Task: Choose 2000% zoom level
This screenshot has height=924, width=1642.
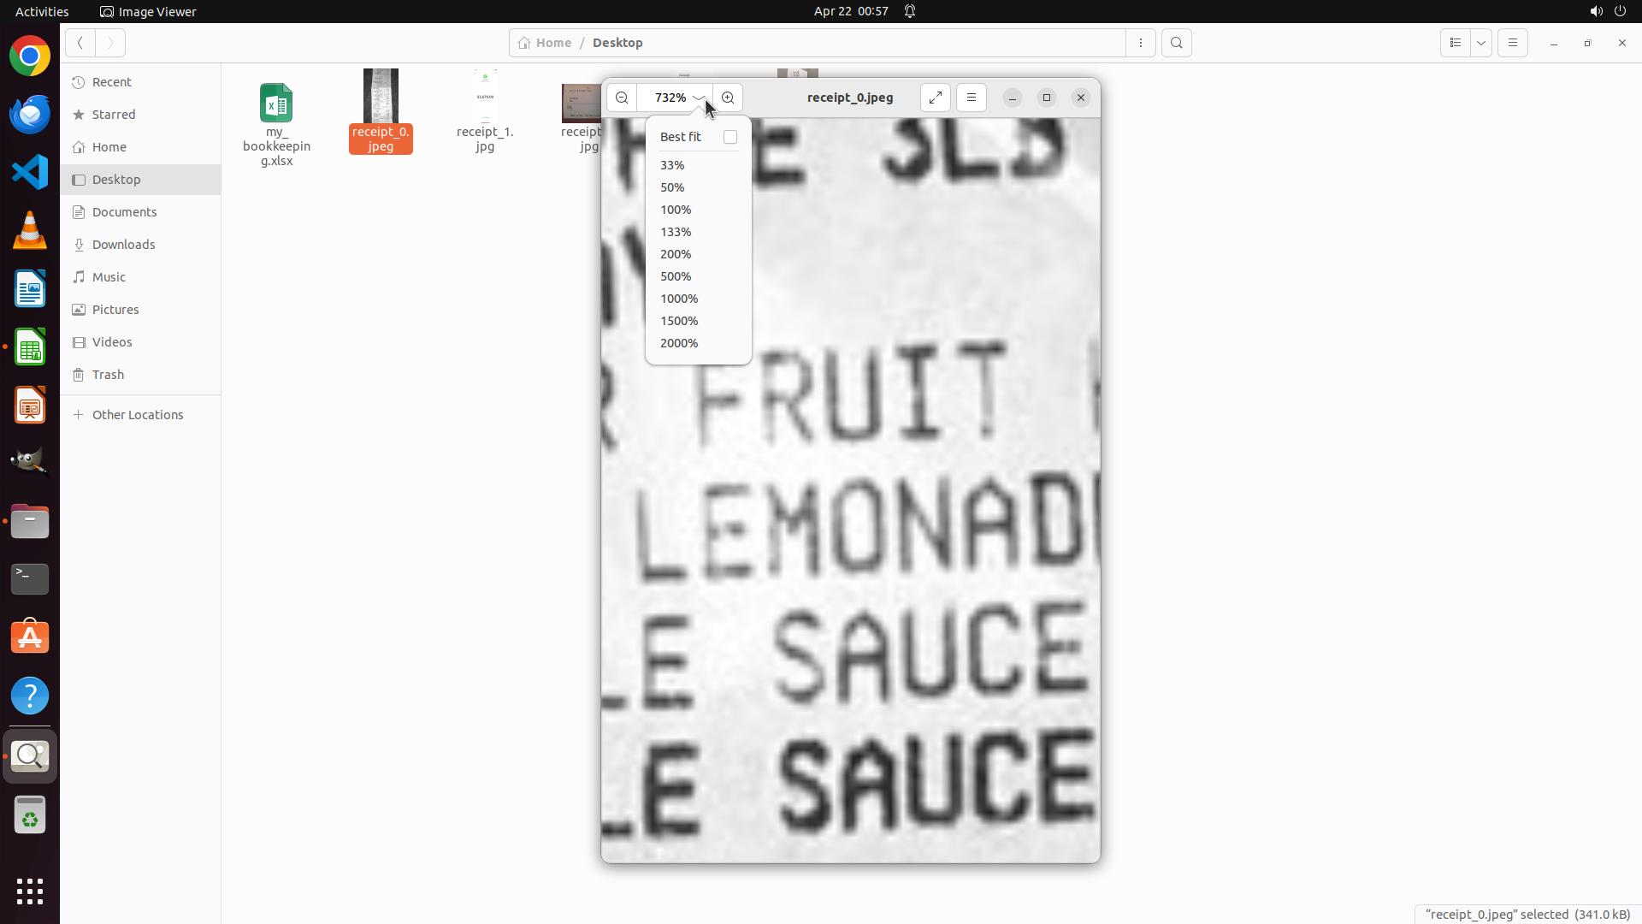Action: [x=679, y=343]
